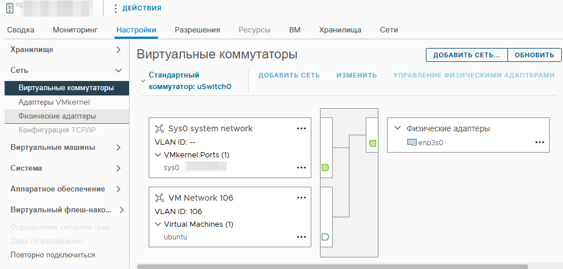Click the ДОБАВИТЬ СЕТЬ... button at top right
The height and width of the screenshot is (269, 563).
[x=466, y=56]
